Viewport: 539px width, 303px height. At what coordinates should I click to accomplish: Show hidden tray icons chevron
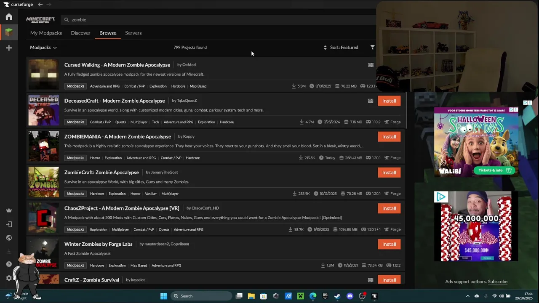[x=467, y=296]
